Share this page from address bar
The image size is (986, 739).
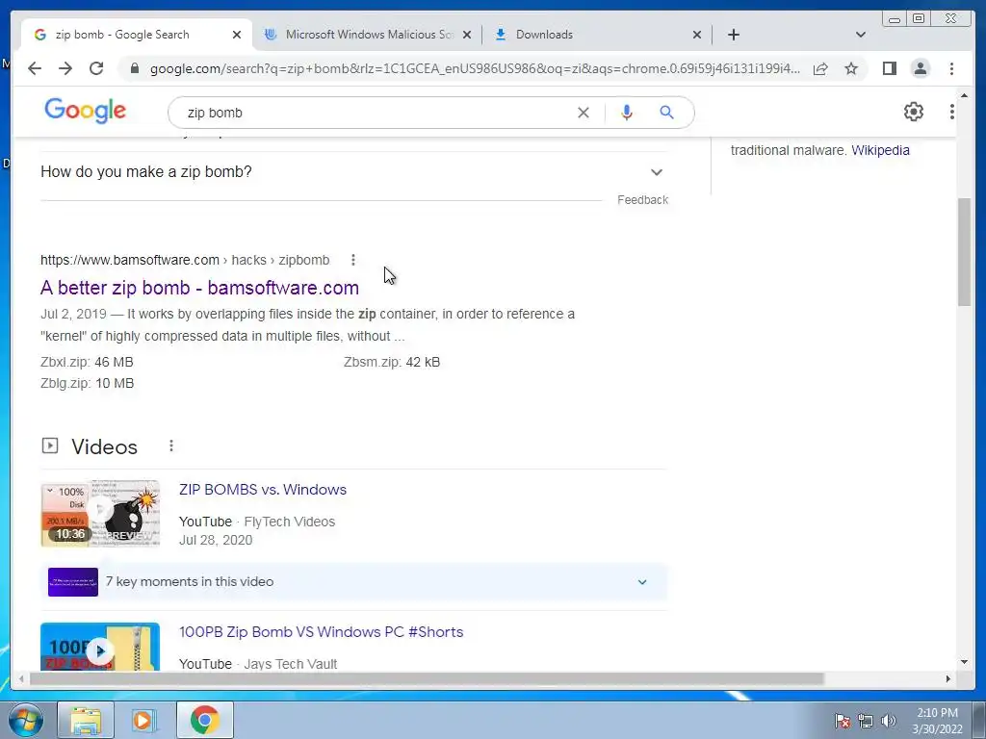click(x=820, y=68)
